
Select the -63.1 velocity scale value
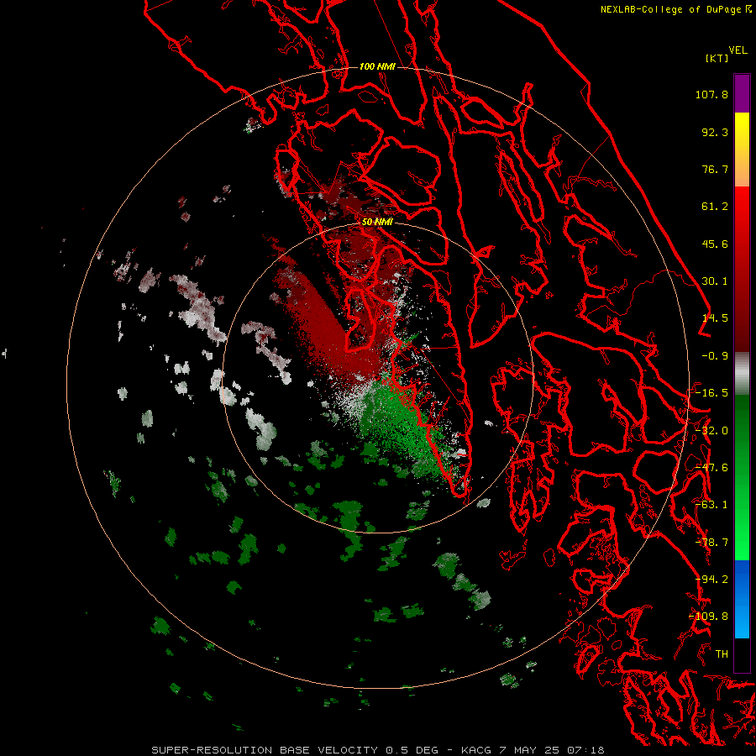point(711,505)
